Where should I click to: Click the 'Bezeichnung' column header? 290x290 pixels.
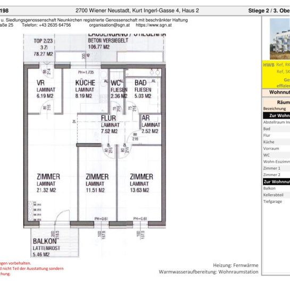pos(275,109)
